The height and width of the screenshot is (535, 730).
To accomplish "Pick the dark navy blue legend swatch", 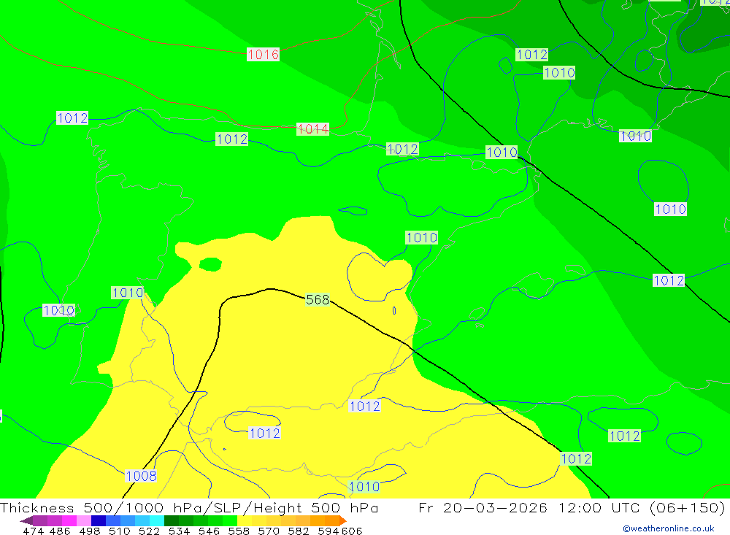I will [99, 521].
